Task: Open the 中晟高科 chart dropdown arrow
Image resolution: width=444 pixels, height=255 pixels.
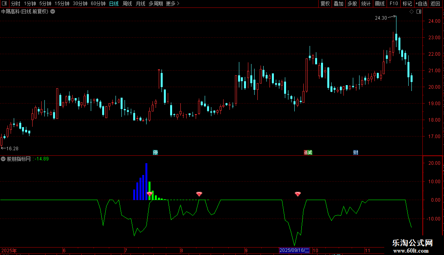Action: coord(53,12)
